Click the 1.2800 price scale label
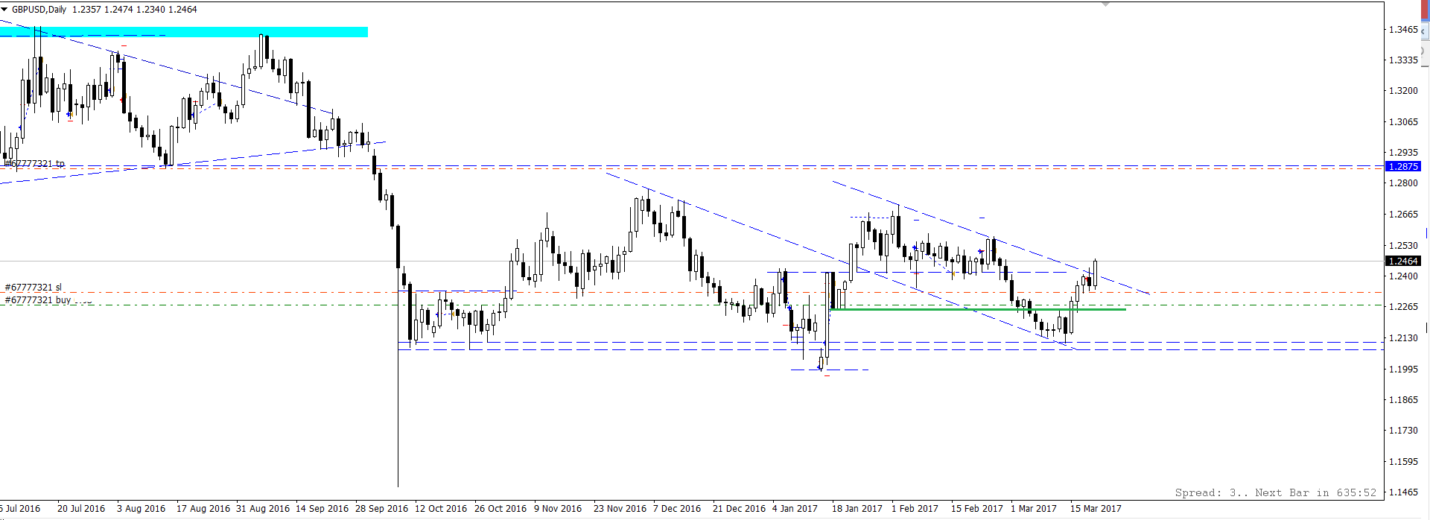1430x520 pixels. (1403, 183)
